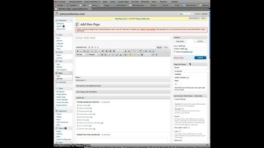Click the Add an Image upload icon

pos(89,47)
